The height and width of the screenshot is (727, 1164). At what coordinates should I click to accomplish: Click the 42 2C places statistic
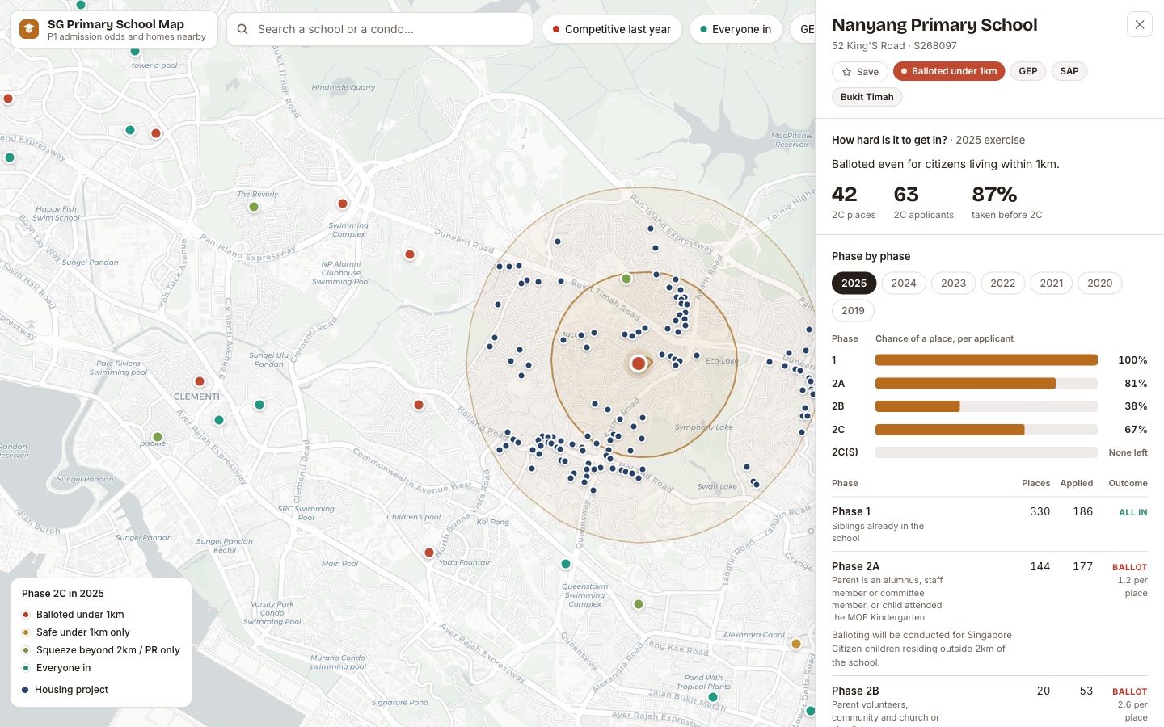[x=854, y=202]
